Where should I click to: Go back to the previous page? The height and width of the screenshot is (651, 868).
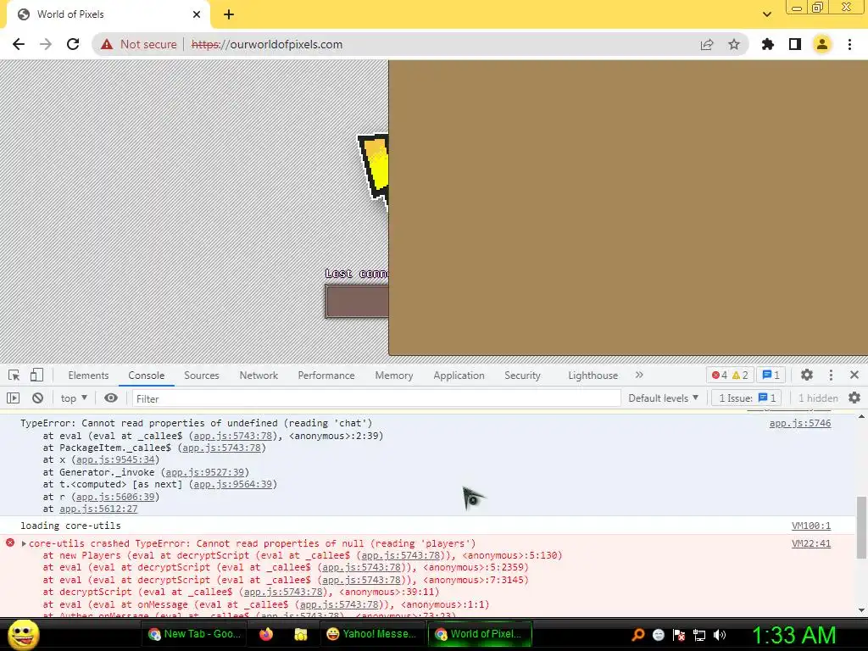click(19, 44)
